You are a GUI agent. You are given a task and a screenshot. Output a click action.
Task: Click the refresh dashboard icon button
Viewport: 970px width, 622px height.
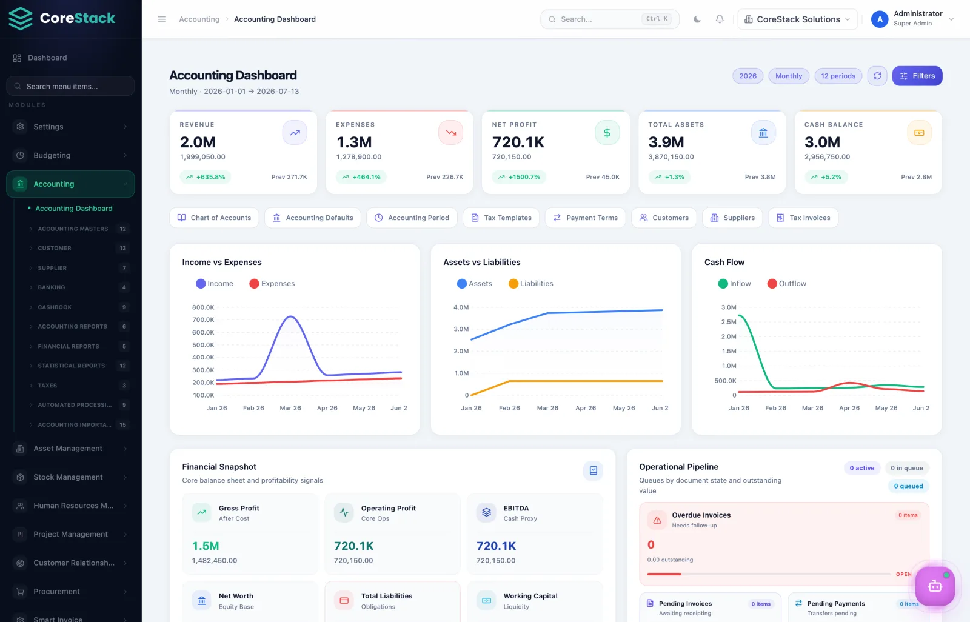(877, 76)
